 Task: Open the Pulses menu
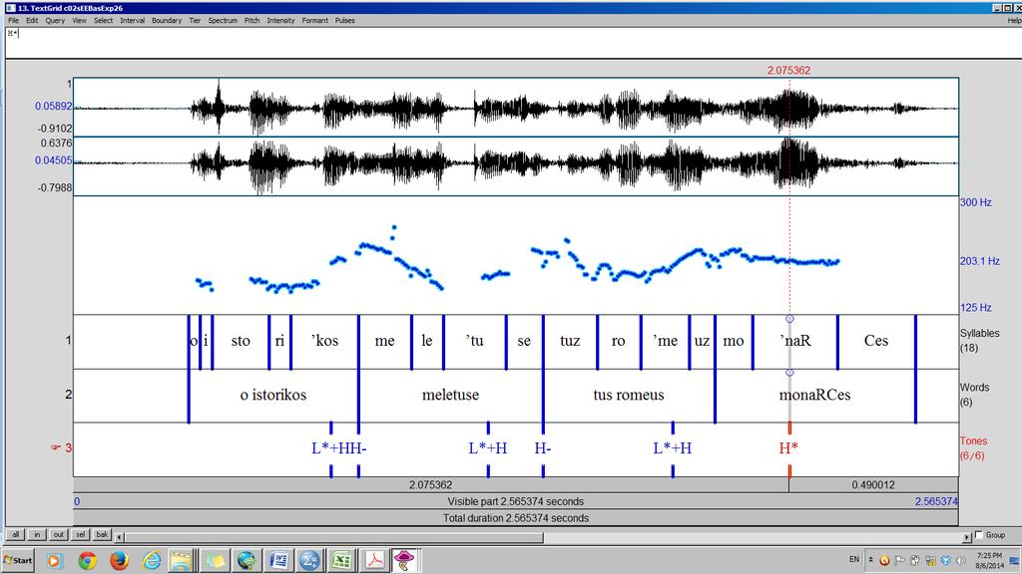click(344, 20)
